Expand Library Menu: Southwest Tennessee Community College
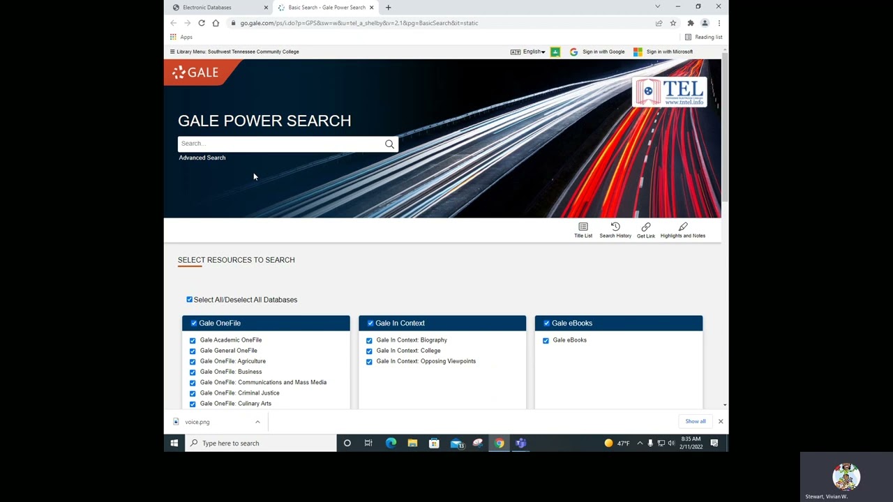The width and height of the screenshot is (893, 502). coord(234,52)
